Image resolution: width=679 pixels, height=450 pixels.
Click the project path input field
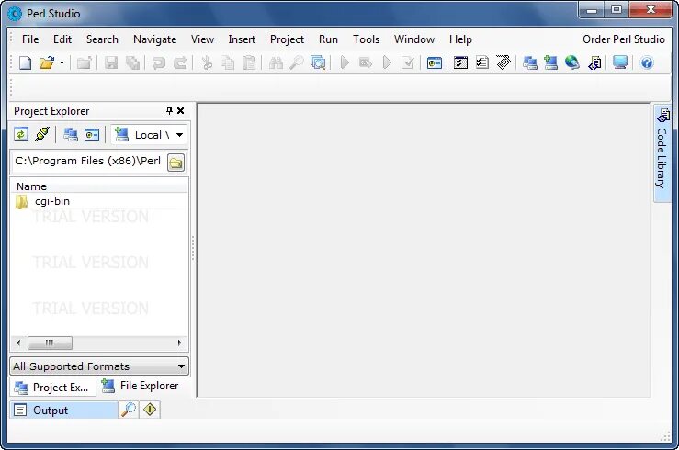(88, 162)
